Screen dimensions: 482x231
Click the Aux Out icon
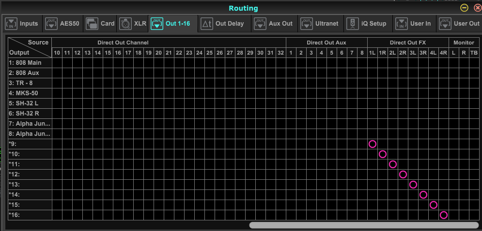[260, 24]
